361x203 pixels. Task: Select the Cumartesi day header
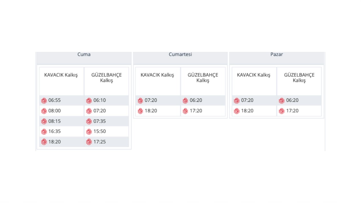pyautogui.click(x=180, y=54)
